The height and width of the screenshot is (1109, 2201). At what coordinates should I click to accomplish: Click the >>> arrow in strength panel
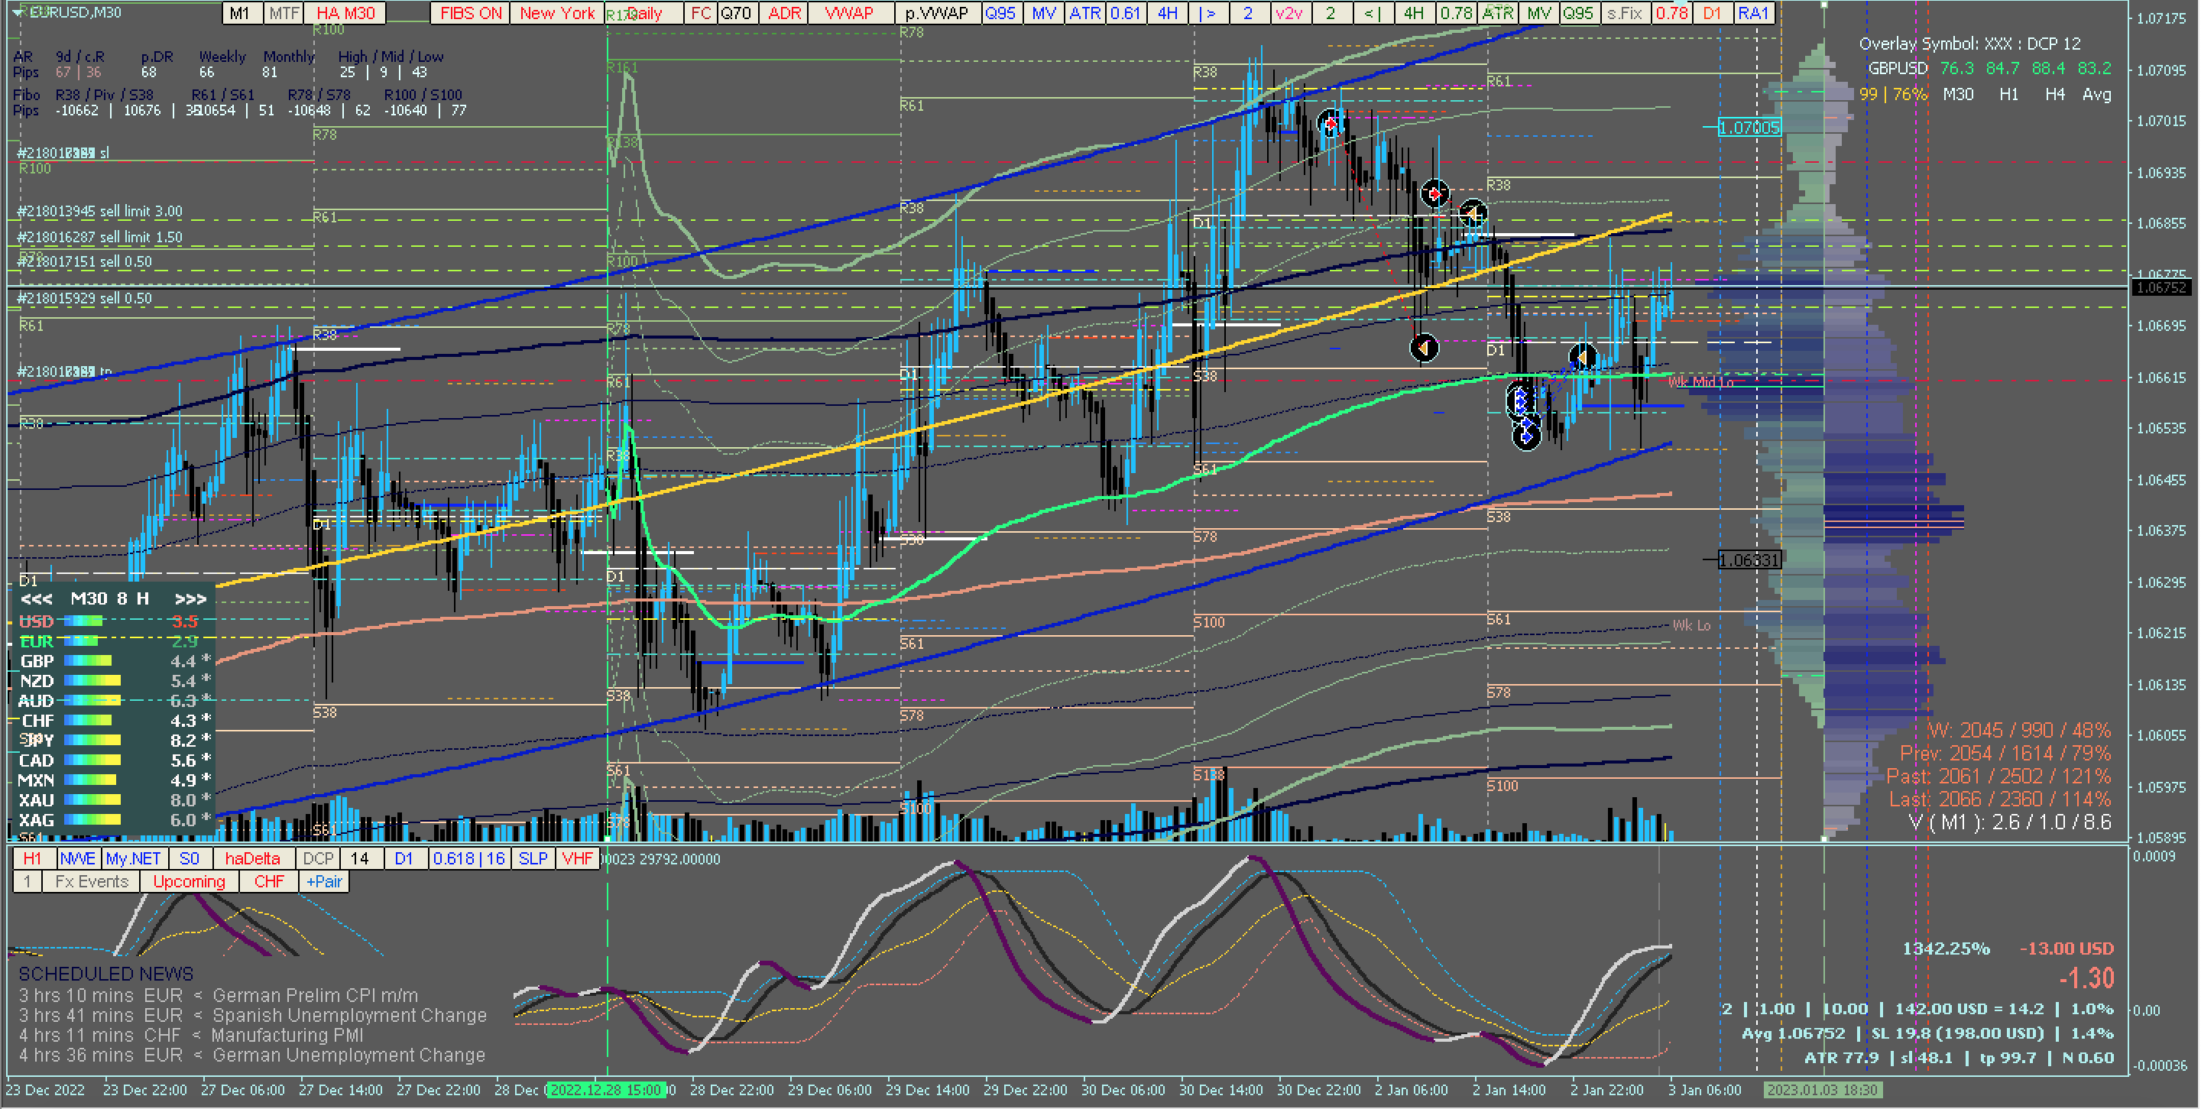pyautogui.click(x=190, y=599)
